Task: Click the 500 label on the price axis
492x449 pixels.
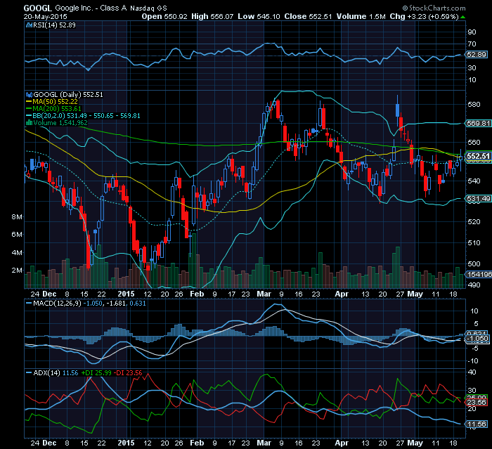Action: point(474,264)
